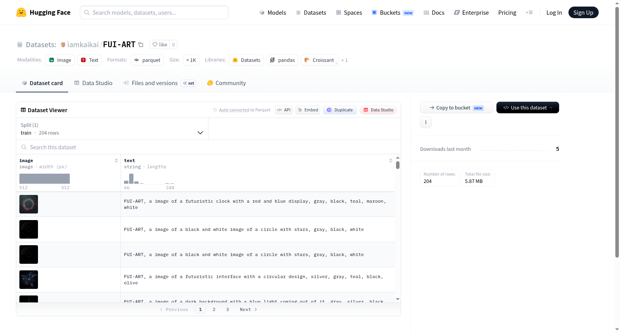The image size is (620, 333).
Task: Open first black circle with stars thumbnail
Action: (x=29, y=229)
